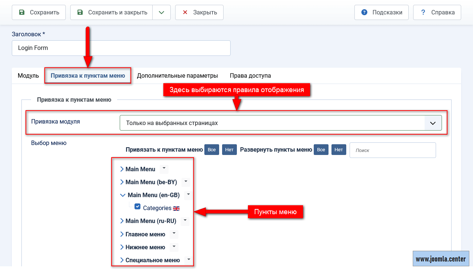
Task: Open the Справка help button
Action: (437, 12)
